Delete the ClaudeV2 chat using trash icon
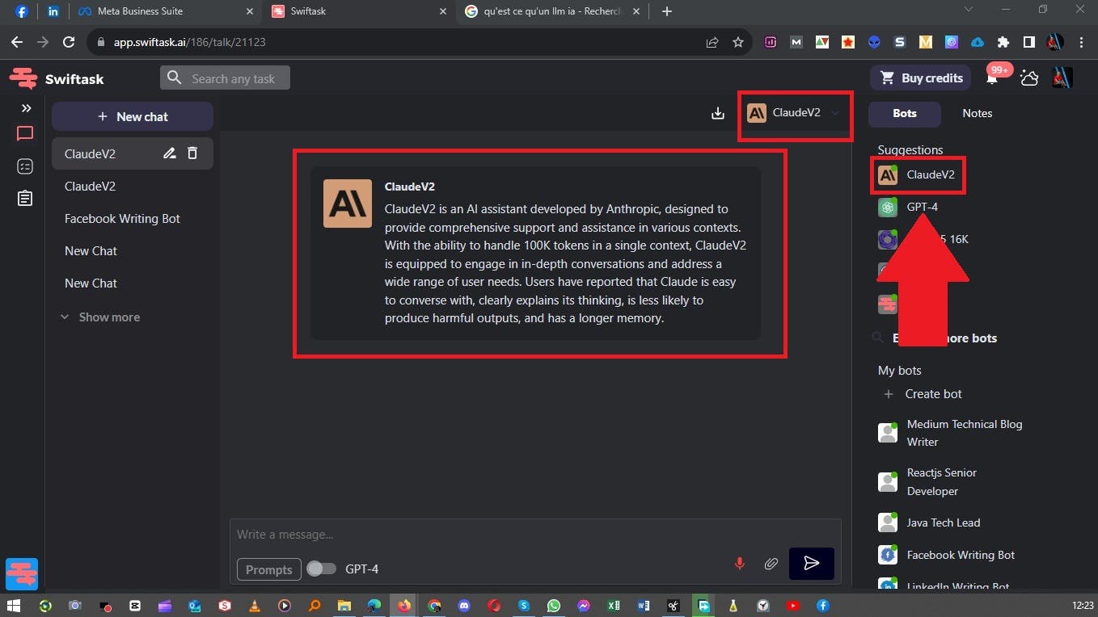 coord(192,153)
